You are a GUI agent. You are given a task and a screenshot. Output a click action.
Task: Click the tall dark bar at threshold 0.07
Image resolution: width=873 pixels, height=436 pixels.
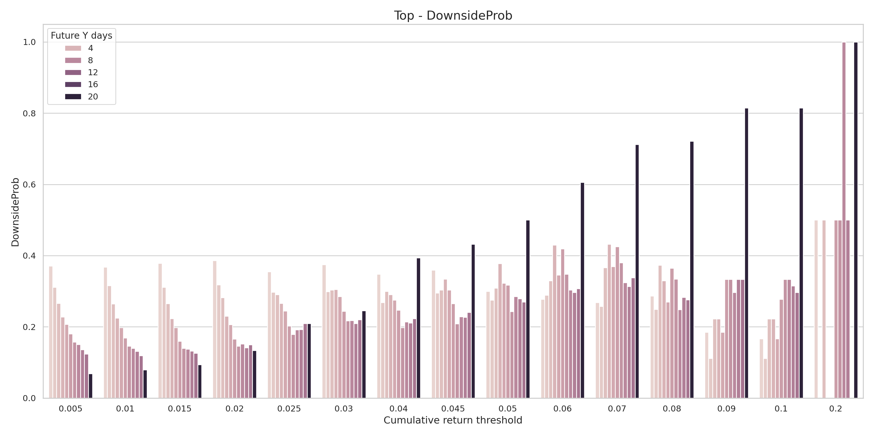pos(637,271)
